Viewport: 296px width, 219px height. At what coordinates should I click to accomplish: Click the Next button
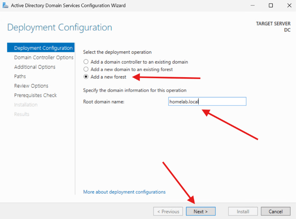tap(200, 211)
